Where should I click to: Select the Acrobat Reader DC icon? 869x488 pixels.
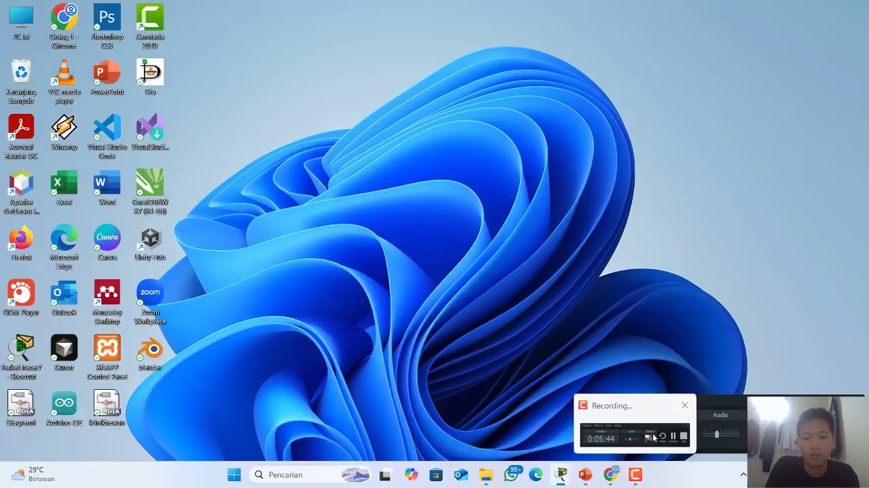(x=21, y=137)
